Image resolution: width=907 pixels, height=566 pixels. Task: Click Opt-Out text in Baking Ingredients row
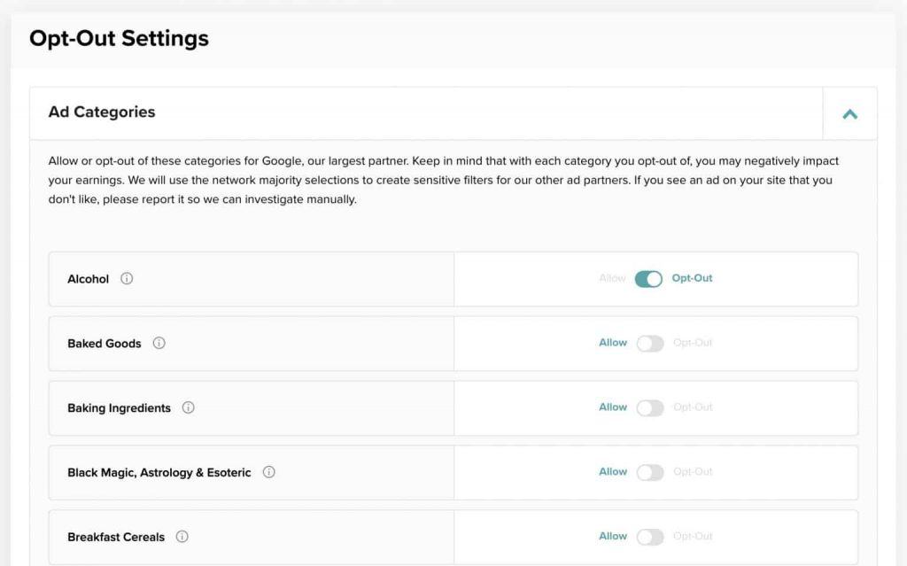point(693,407)
